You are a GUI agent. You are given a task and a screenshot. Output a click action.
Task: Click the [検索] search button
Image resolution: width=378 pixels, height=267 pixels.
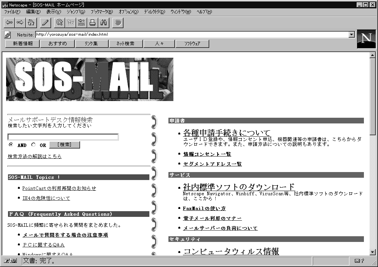[x=64, y=145]
